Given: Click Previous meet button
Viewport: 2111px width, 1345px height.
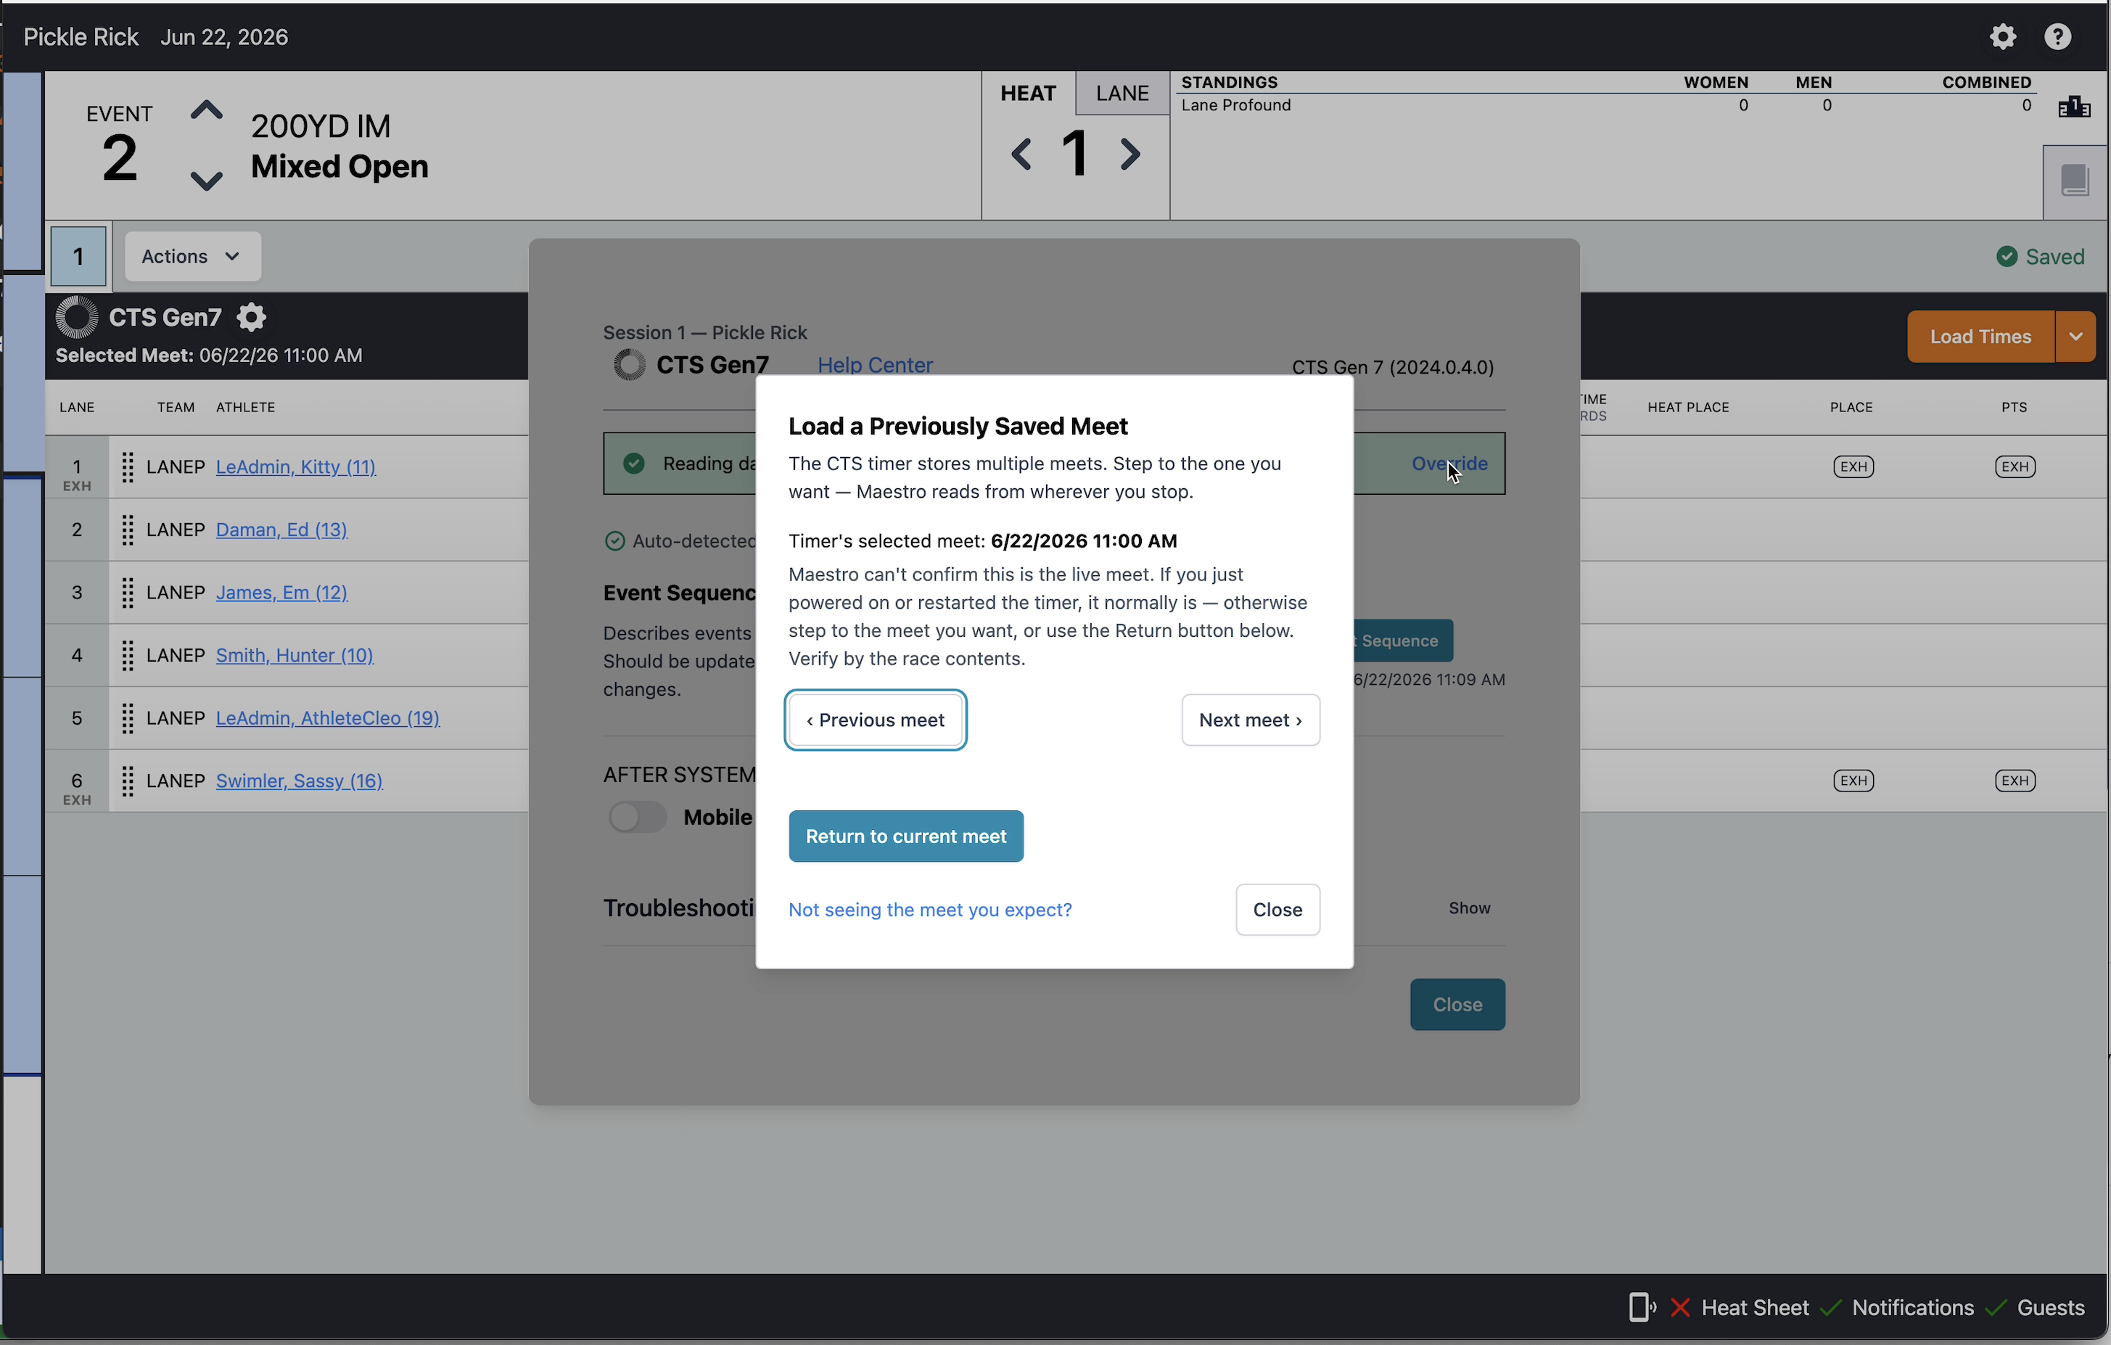Looking at the screenshot, I should pyautogui.click(x=876, y=720).
